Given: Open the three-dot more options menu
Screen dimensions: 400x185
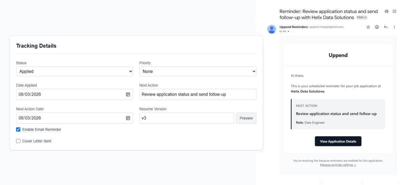Looking at the screenshot, I should click(394, 27).
